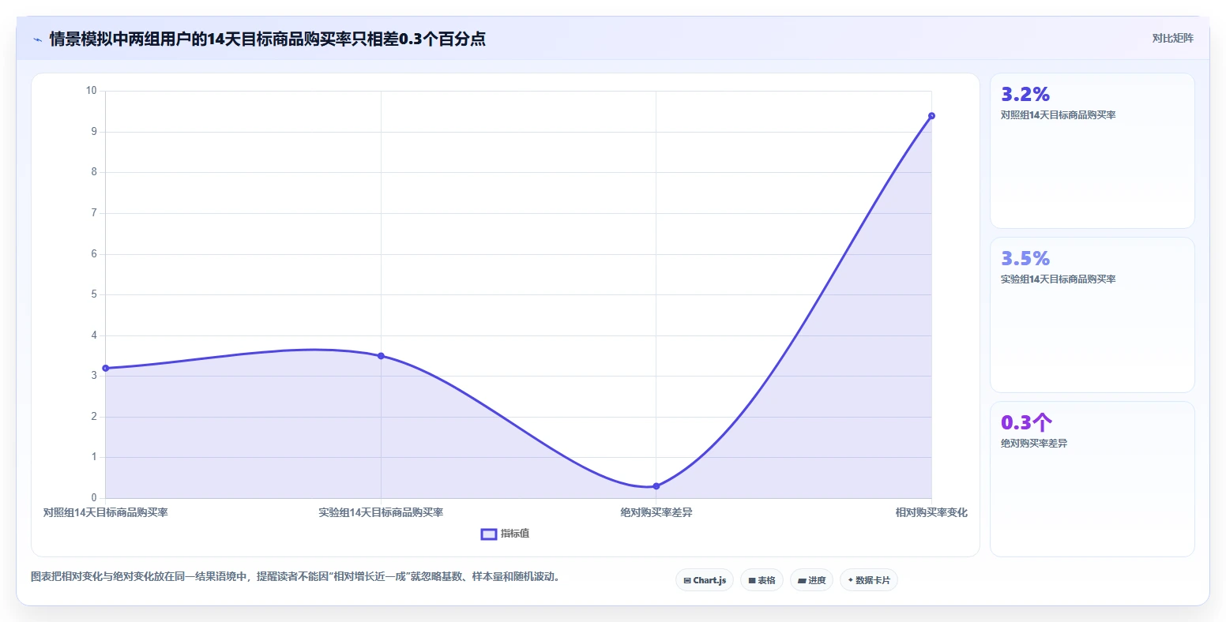Image resolution: width=1226 pixels, height=622 pixels.
Task: Click the 表格 tag's small icon
Action: click(752, 580)
